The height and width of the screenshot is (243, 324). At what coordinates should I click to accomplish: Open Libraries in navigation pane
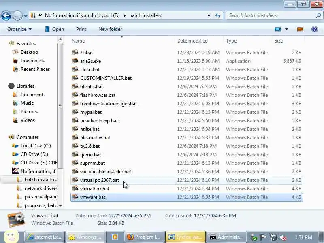26,86
